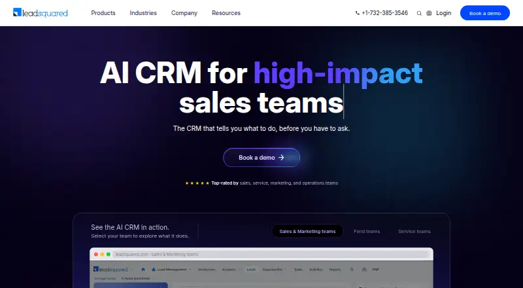Click the LeadSquared logo
This screenshot has width=523, height=288.
(41, 12)
